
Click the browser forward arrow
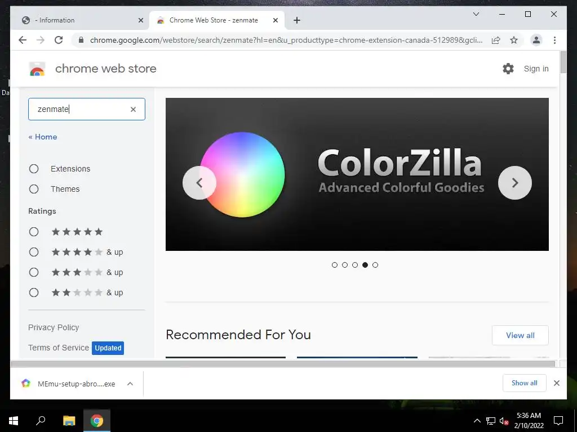41,40
